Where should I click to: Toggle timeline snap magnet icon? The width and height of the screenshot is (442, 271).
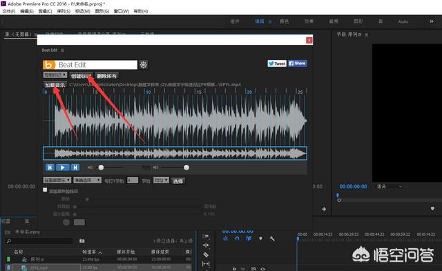[x=237, y=239]
